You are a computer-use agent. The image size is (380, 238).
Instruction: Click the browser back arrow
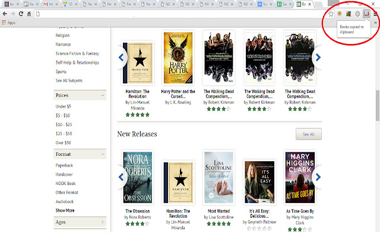(x=5, y=14)
